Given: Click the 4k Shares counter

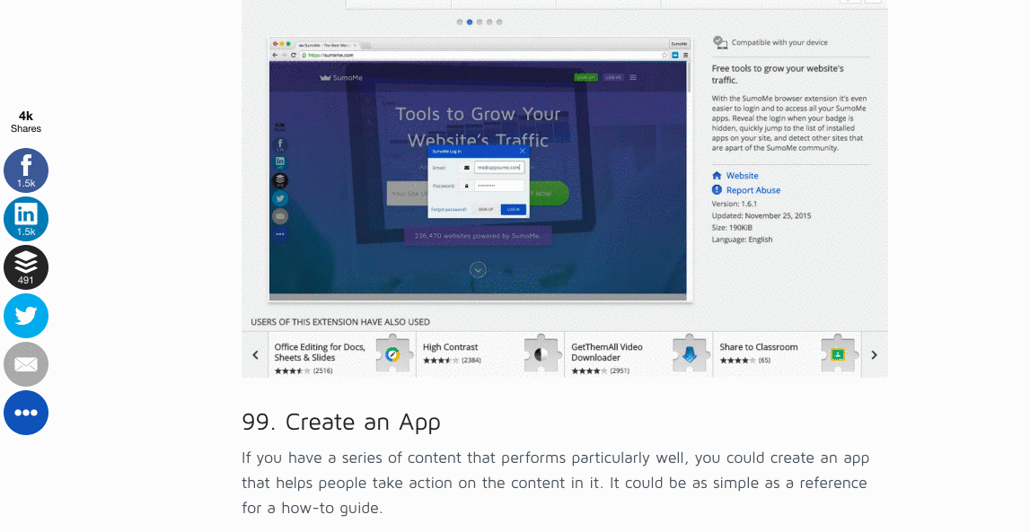Looking at the screenshot, I should click(26, 122).
